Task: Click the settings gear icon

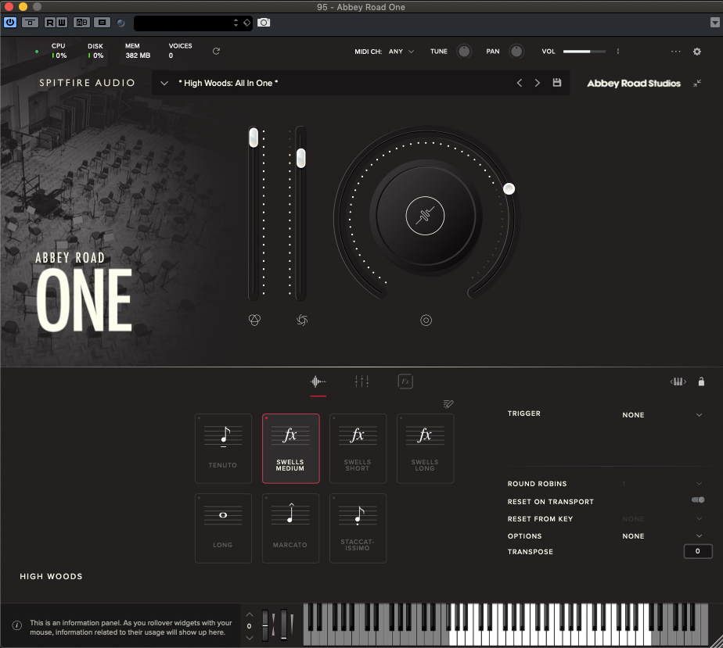Action: tap(697, 52)
